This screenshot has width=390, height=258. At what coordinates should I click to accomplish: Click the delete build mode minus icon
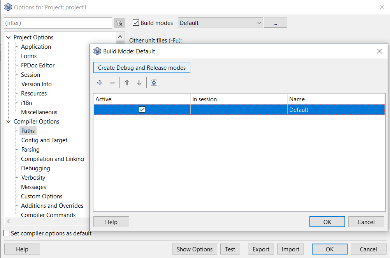112,83
